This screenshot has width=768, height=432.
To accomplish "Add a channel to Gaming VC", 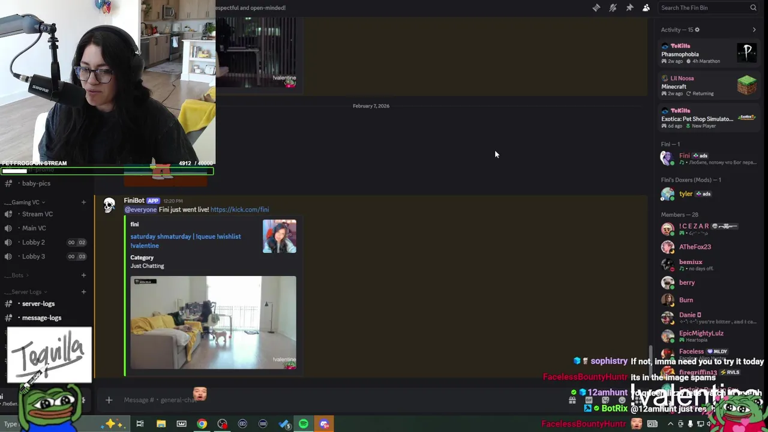I will (x=83, y=202).
